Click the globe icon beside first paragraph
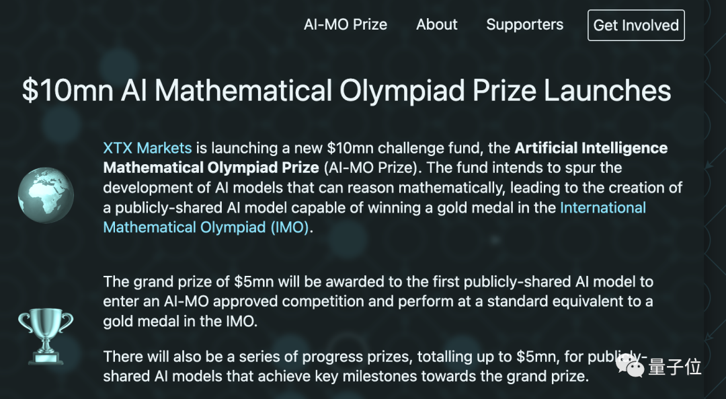This screenshot has width=726, height=399. (x=46, y=195)
